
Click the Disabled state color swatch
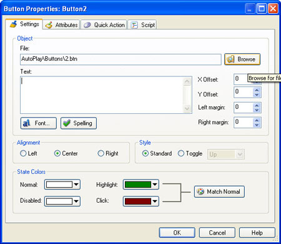click(x=59, y=201)
